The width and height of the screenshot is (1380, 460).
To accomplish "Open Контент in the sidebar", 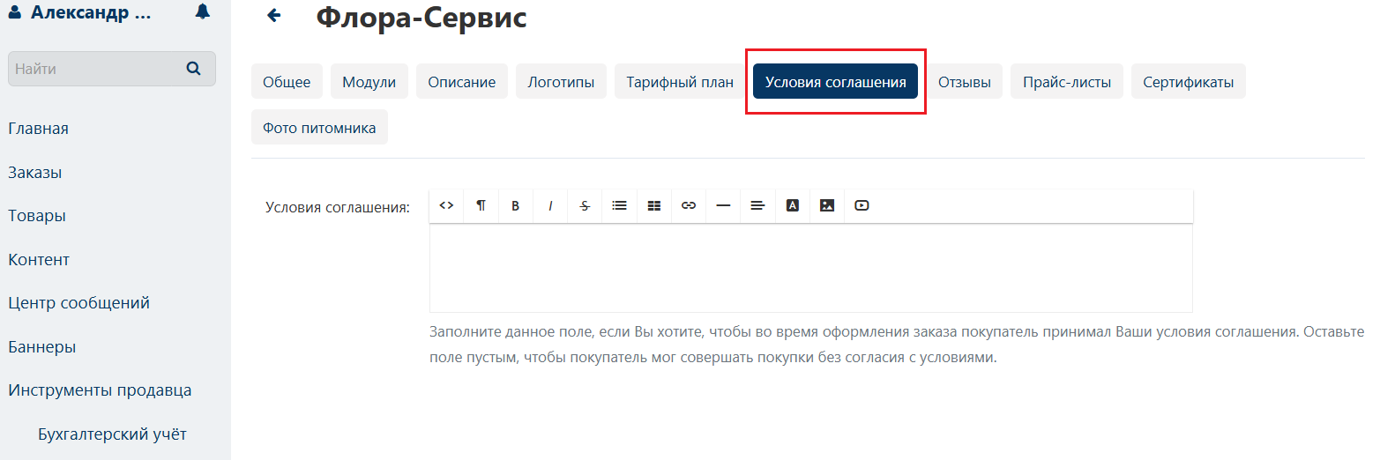I will (x=39, y=260).
